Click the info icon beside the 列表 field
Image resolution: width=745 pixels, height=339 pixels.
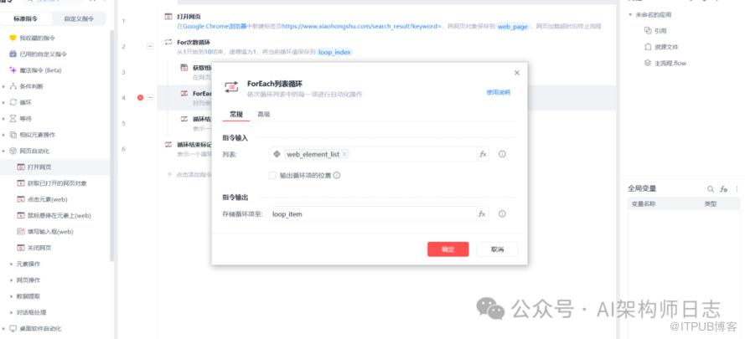(x=502, y=154)
